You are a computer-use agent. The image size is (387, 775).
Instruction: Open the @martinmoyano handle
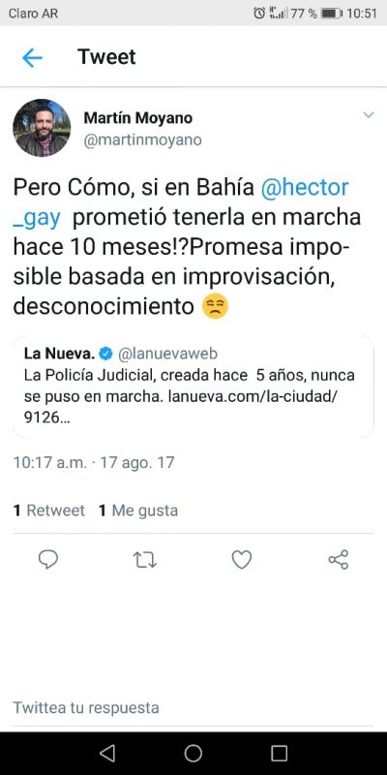pyautogui.click(x=142, y=140)
